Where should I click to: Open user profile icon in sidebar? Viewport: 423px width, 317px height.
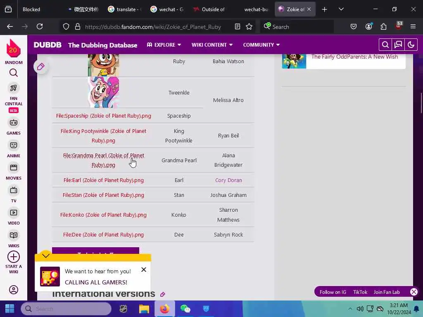pyautogui.click(x=14, y=290)
